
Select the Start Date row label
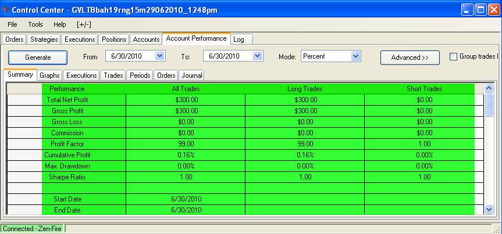point(67,199)
